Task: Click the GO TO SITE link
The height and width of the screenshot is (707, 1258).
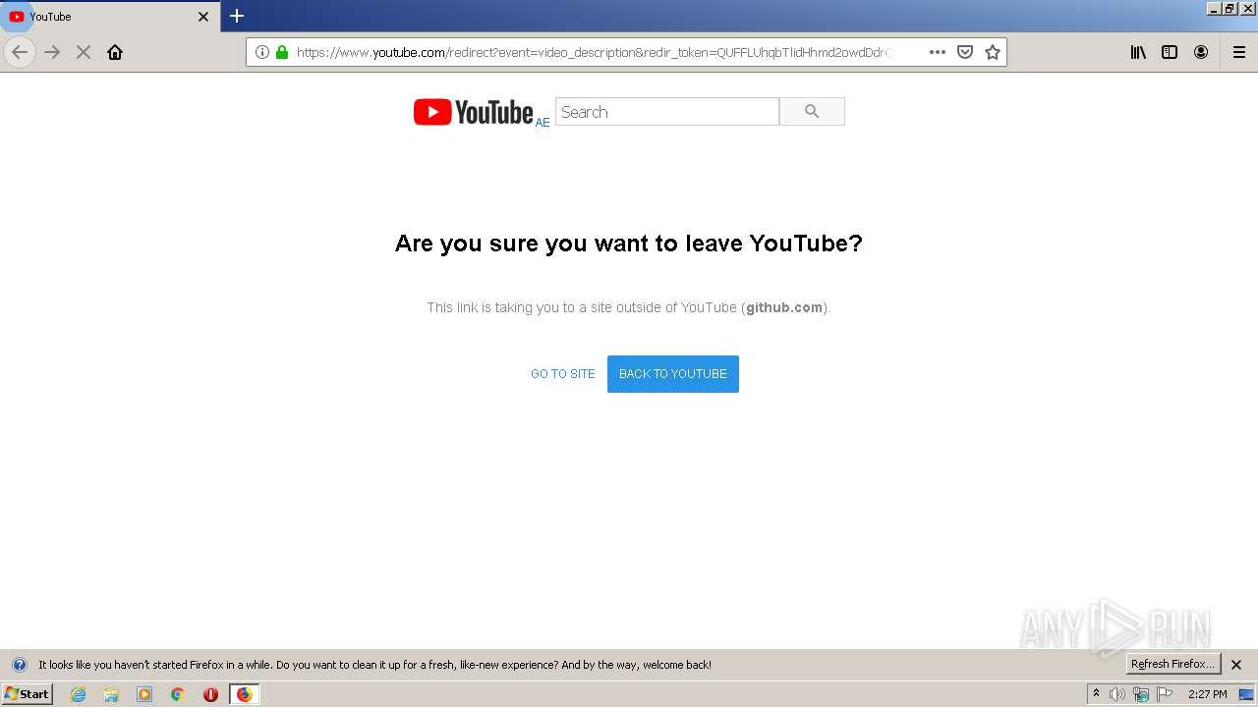Action: (x=563, y=374)
